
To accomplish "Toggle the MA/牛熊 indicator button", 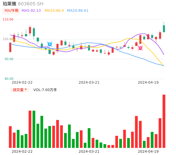I will [11, 11].
